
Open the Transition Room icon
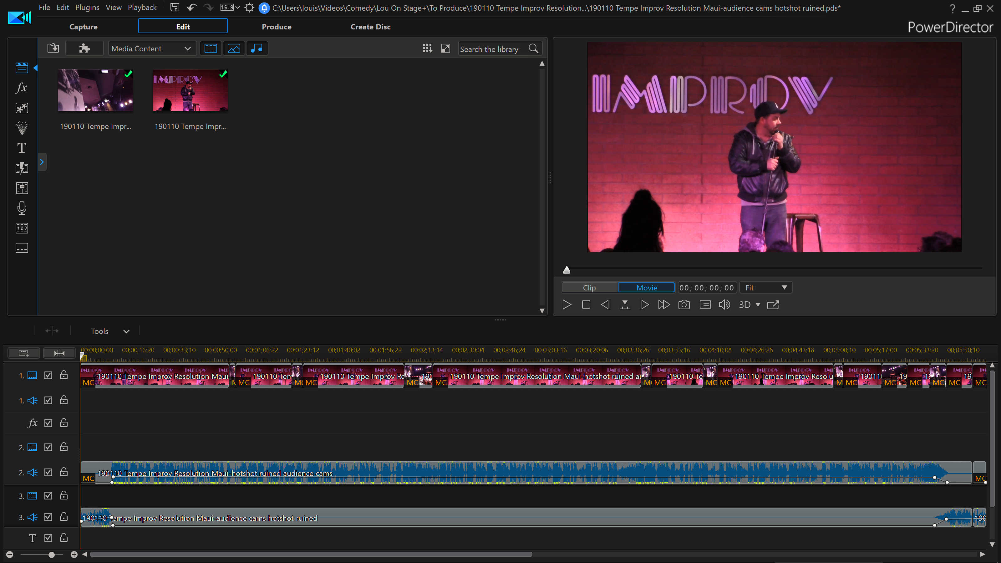tap(22, 168)
